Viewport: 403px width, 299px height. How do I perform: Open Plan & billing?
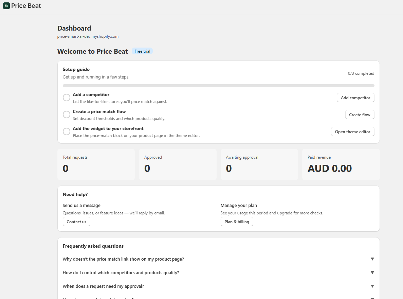coord(237,222)
